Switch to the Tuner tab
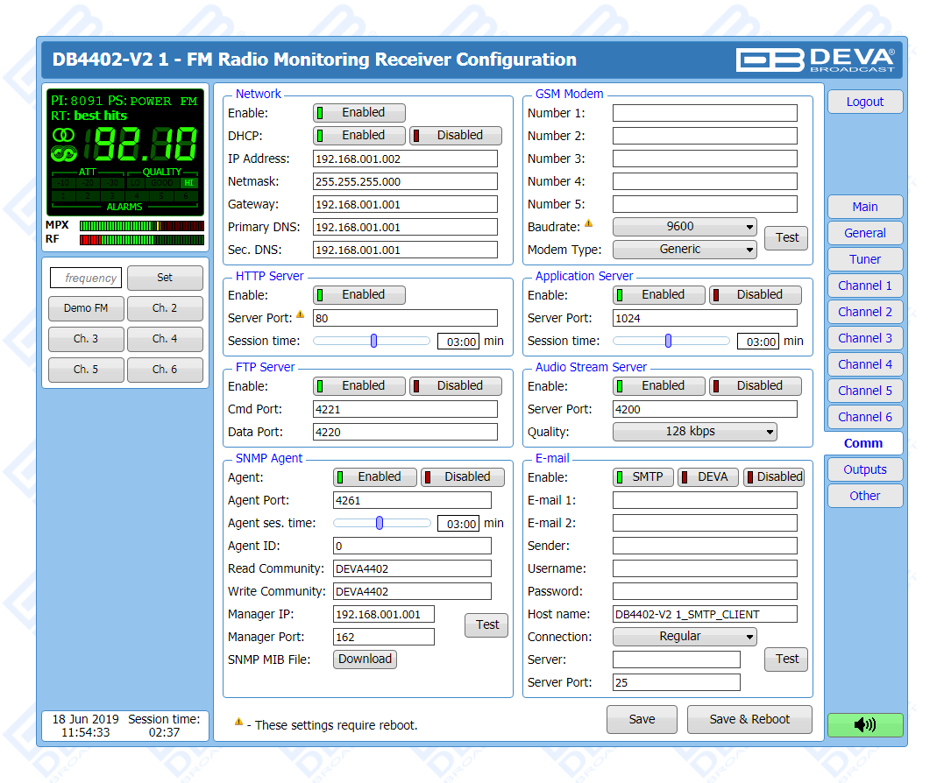944x783 pixels. (x=864, y=259)
